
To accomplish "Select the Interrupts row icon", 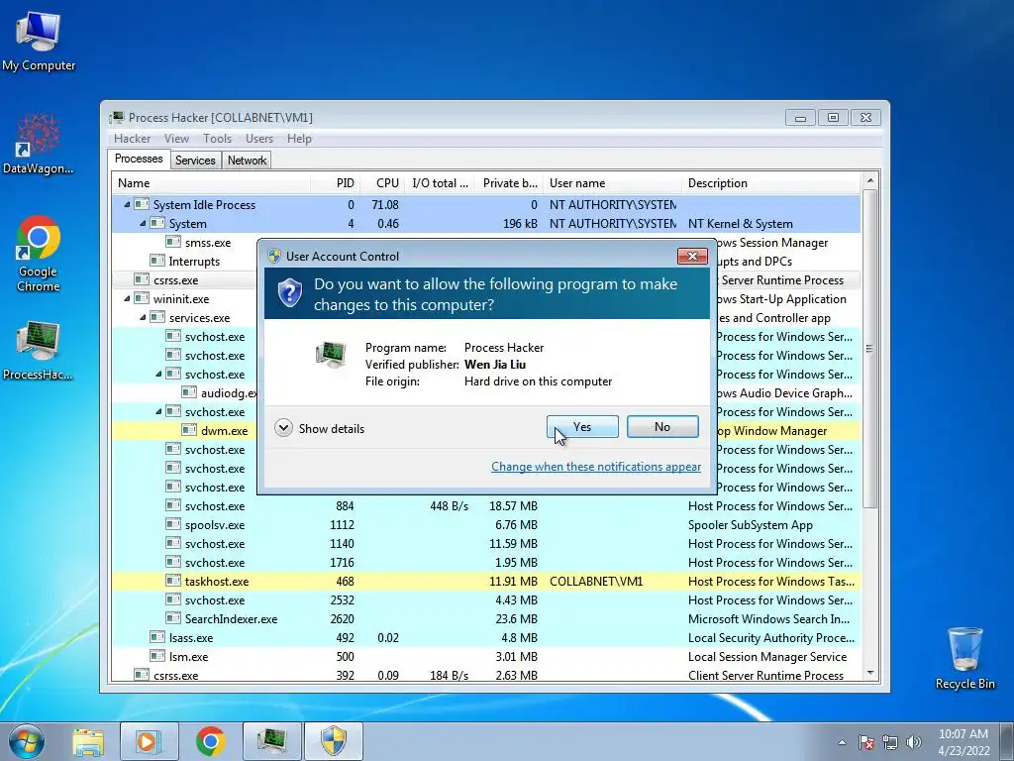I will tap(157, 261).
